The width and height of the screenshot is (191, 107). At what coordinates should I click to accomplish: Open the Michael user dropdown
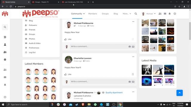149,14
